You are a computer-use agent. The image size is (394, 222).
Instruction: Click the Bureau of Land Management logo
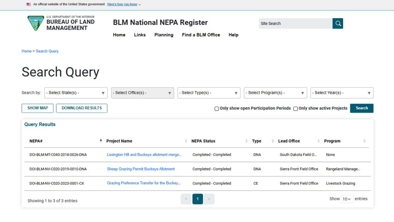[36, 23]
